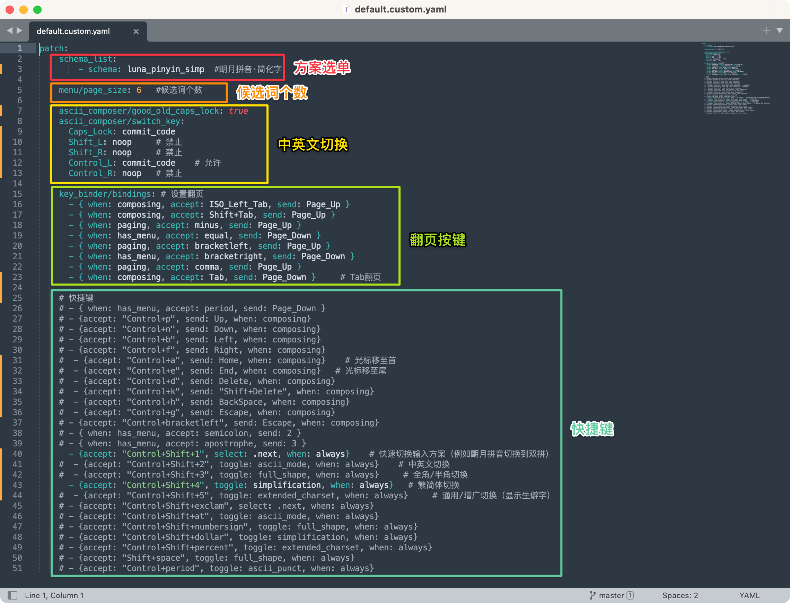Click the # 繁简体切换 comment
The width and height of the screenshot is (790, 603).
(x=434, y=485)
